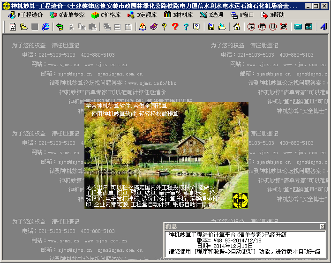Click message text 神机妙算工程造价计算平台<清单专家>已经升级
The image size is (331, 263).
pos(227,235)
